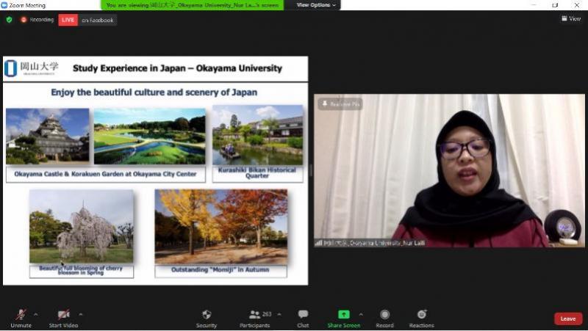Image resolution: width=588 pixels, height=331 pixels.
Task: Click the green Share Screen button
Action: pyautogui.click(x=343, y=319)
